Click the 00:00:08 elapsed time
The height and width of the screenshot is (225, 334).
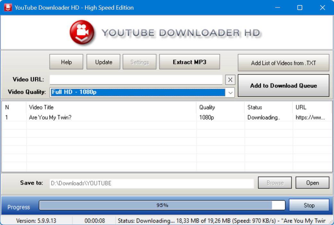(94, 221)
